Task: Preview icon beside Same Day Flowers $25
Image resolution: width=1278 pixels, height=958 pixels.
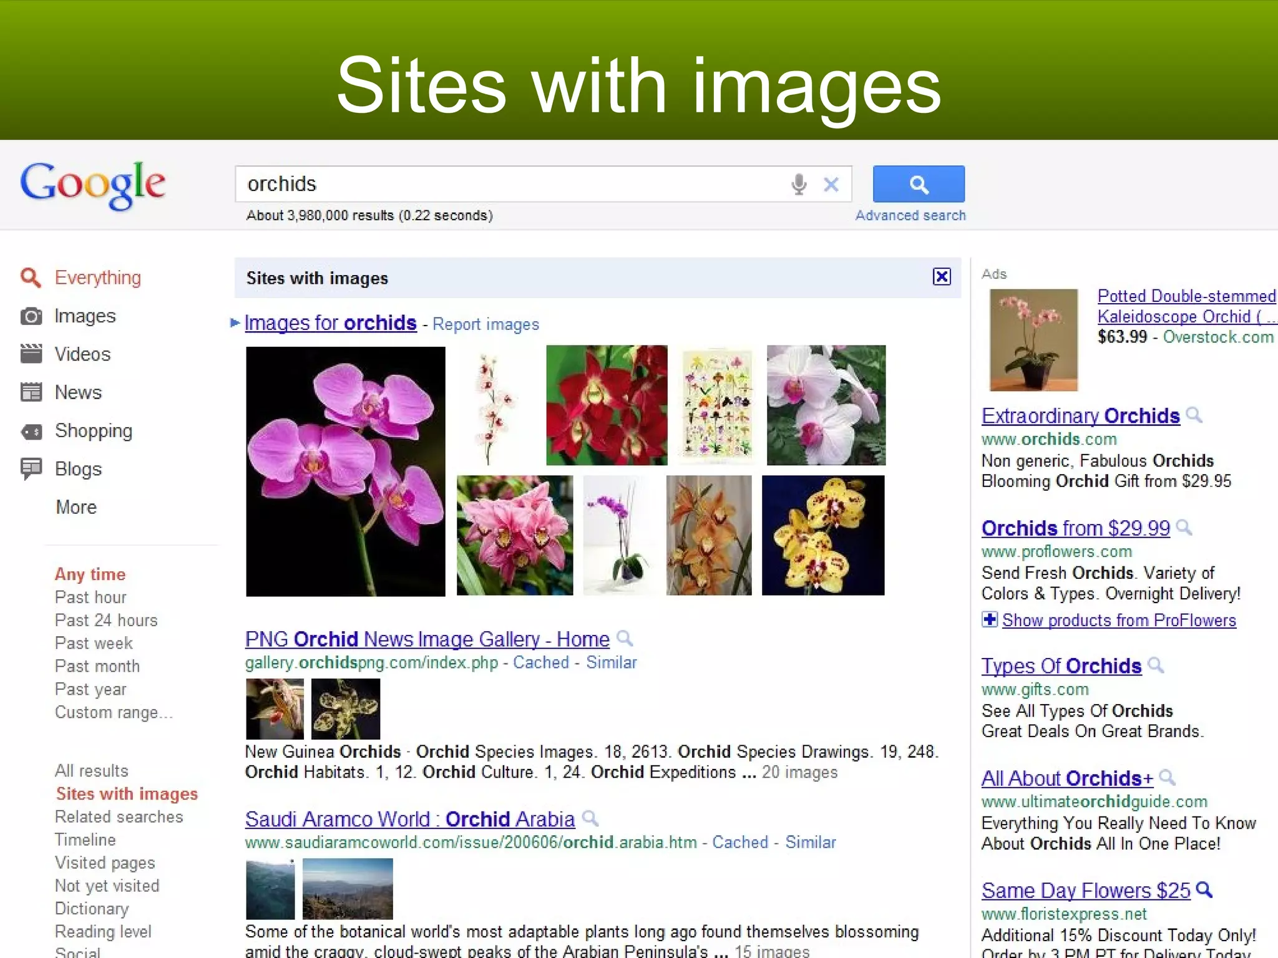Action: tap(1204, 890)
